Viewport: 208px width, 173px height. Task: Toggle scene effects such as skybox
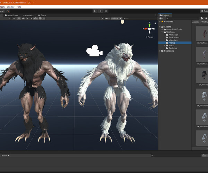point(27,18)
